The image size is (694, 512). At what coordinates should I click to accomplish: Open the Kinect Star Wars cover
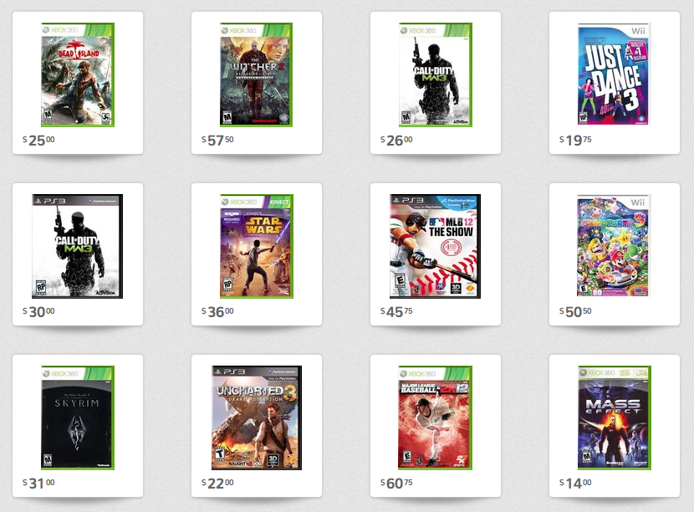(x=257, y=246)
